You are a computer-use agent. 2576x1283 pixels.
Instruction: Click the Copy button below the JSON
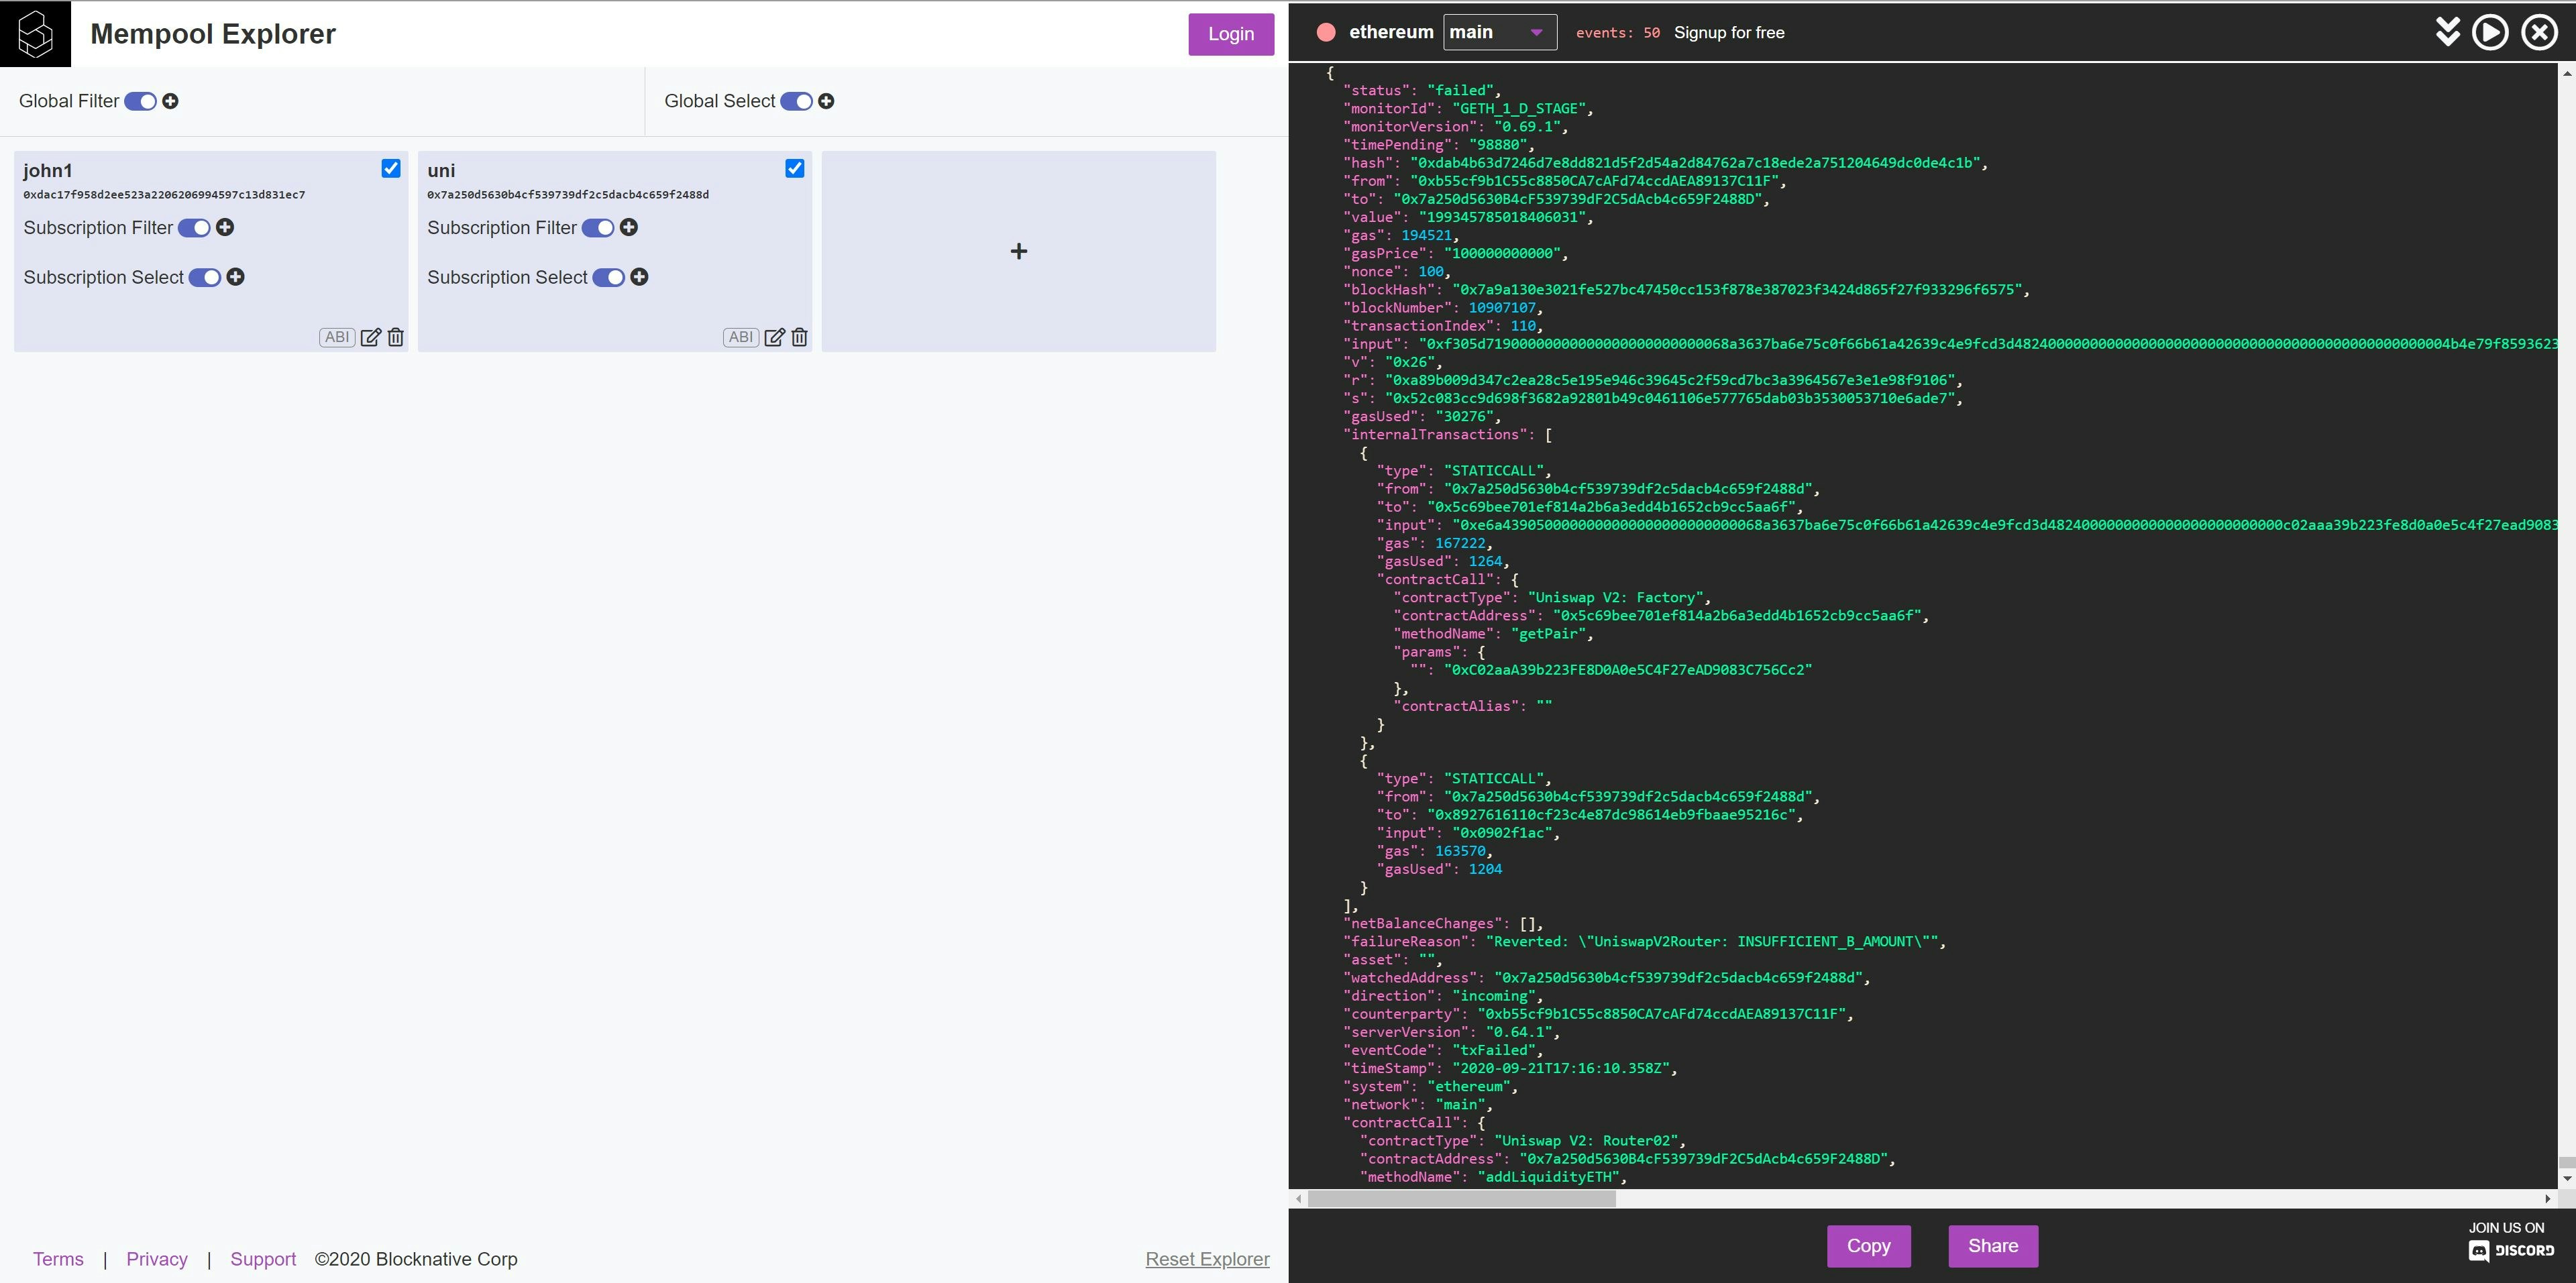click(1868, 1246)
